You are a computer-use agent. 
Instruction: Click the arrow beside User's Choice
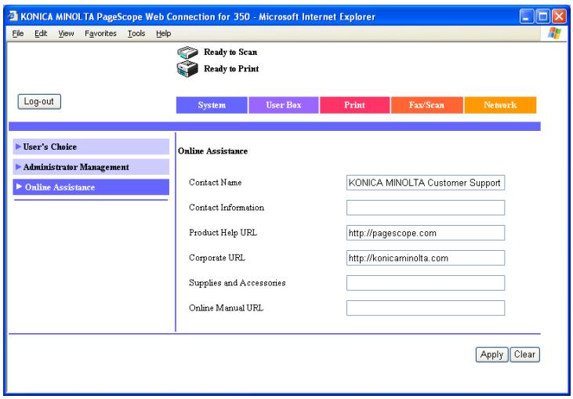pos(18,147)
